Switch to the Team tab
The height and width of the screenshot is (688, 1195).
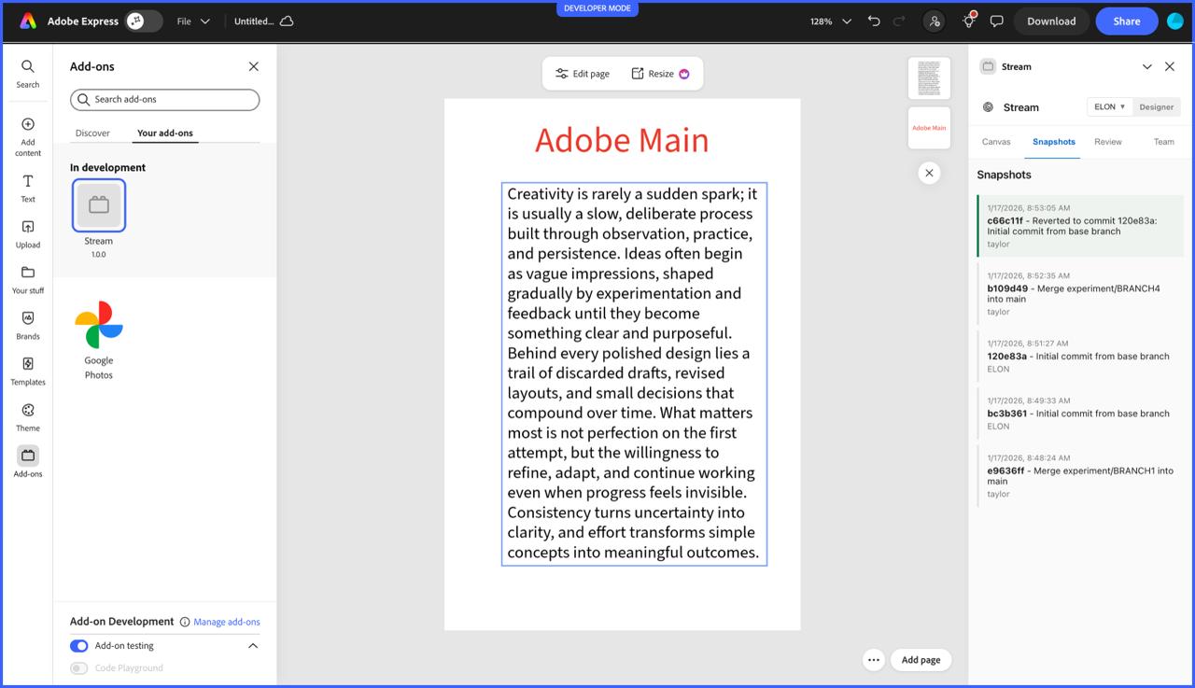click(1164, 142)
